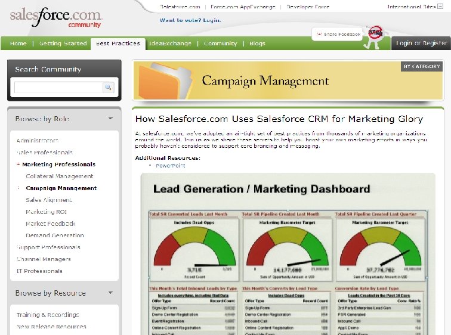Click the salesforce.com community logo

55,17
